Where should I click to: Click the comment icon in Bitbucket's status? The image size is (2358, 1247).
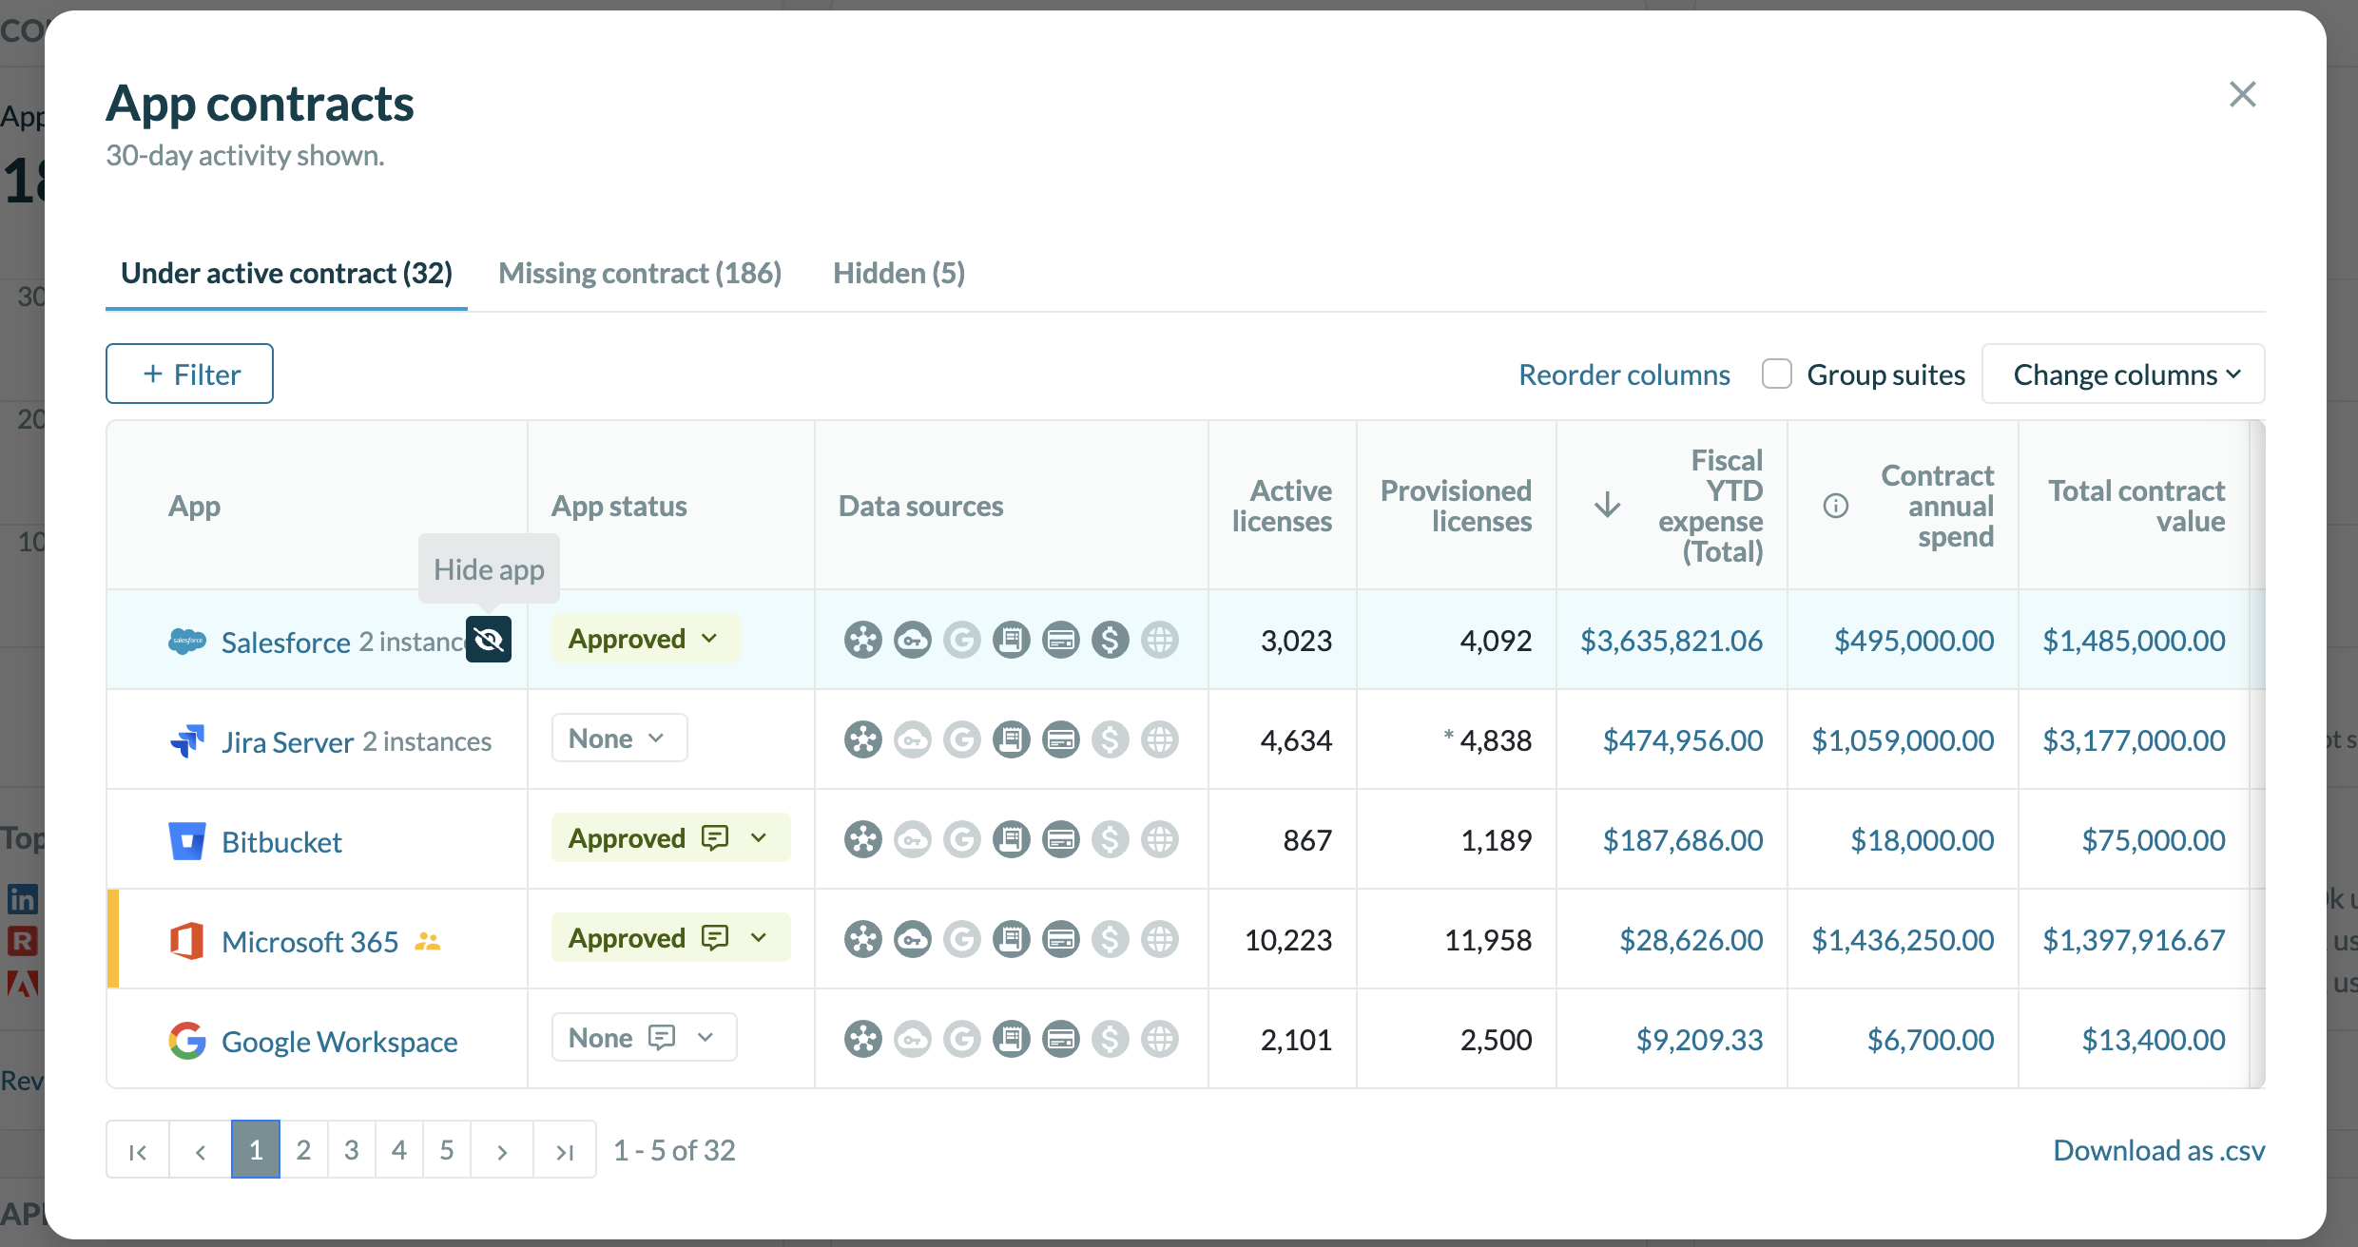(715, 837)
